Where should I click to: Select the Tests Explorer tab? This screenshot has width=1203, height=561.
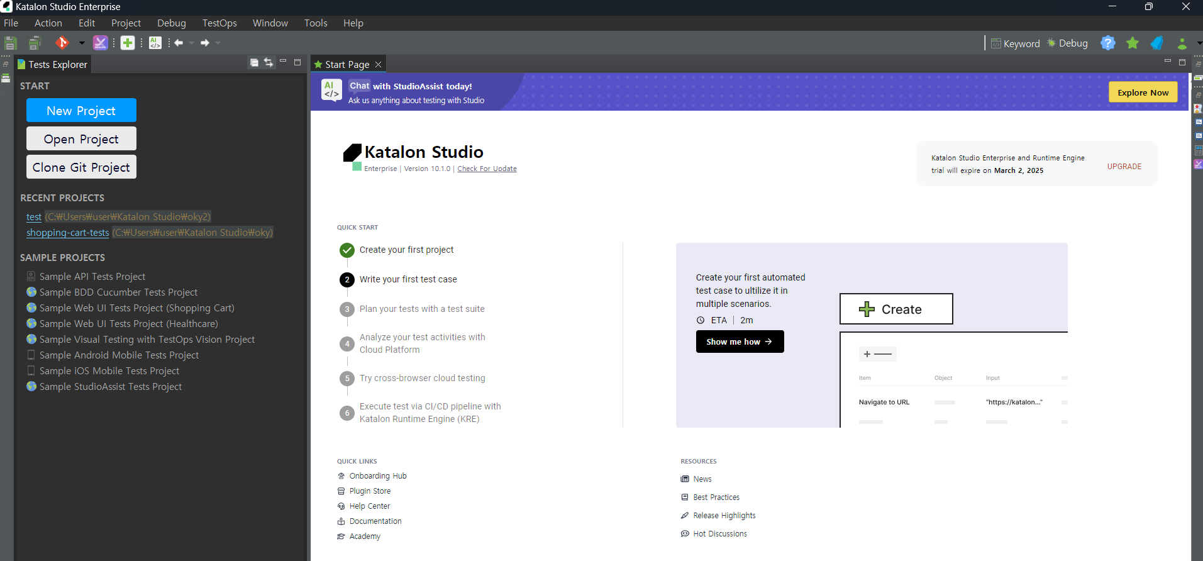click(x=53, y=64)
